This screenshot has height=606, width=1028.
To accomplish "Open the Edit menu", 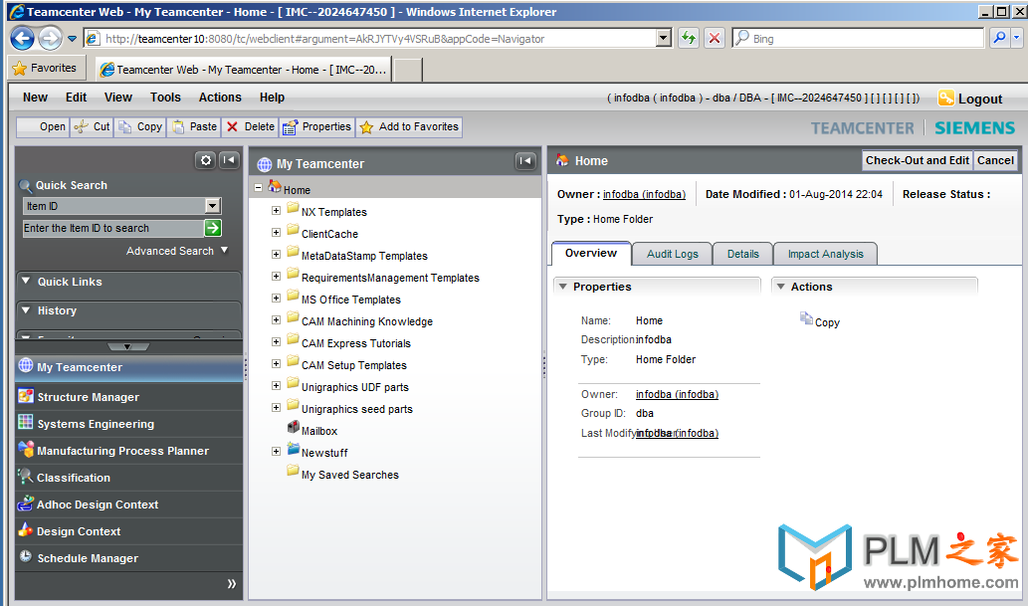I will (x=76, y=98).
